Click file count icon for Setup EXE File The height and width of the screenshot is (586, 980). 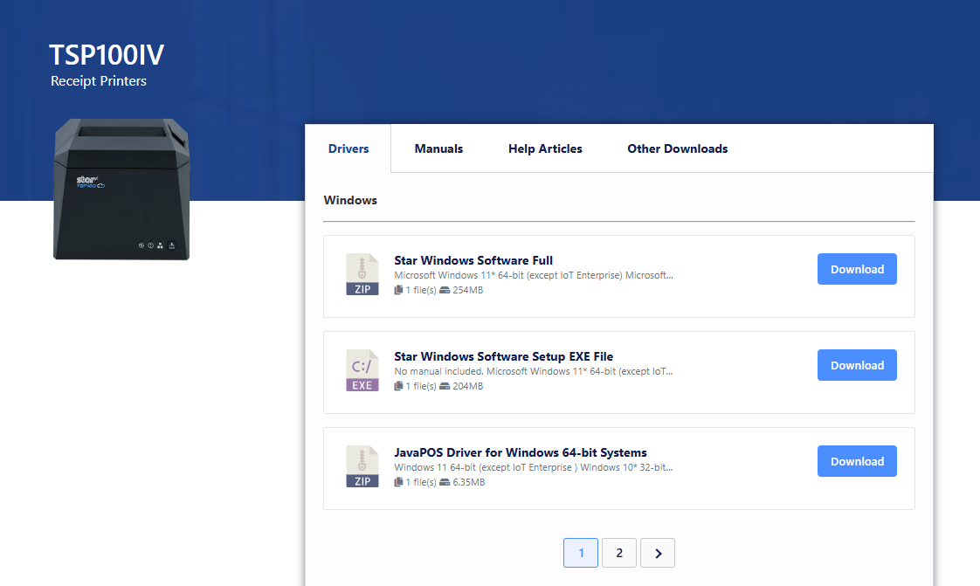coord(399,386)
